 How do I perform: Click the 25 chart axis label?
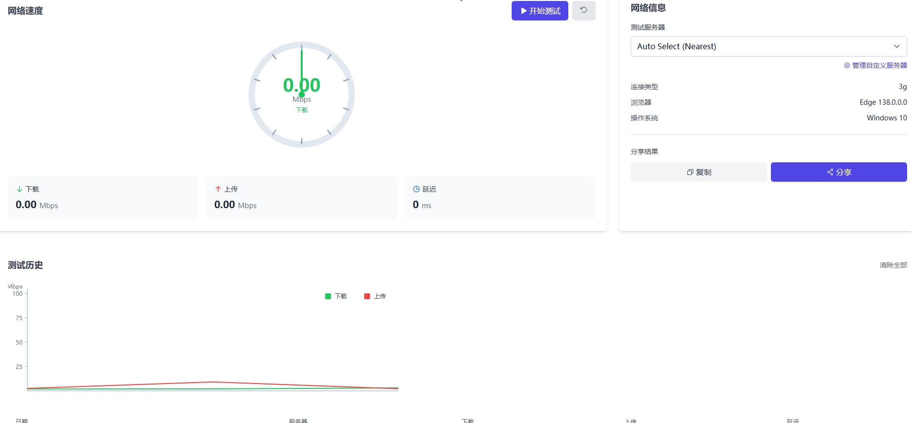click(x=19, y=366)
